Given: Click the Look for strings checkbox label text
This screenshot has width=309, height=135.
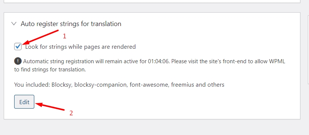Looking at the screenshot, I should (x=81, y=47).
